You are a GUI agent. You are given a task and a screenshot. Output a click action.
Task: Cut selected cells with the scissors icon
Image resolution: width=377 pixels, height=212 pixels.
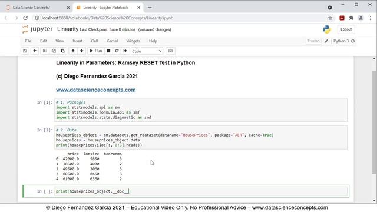click(x=45, y=51)
